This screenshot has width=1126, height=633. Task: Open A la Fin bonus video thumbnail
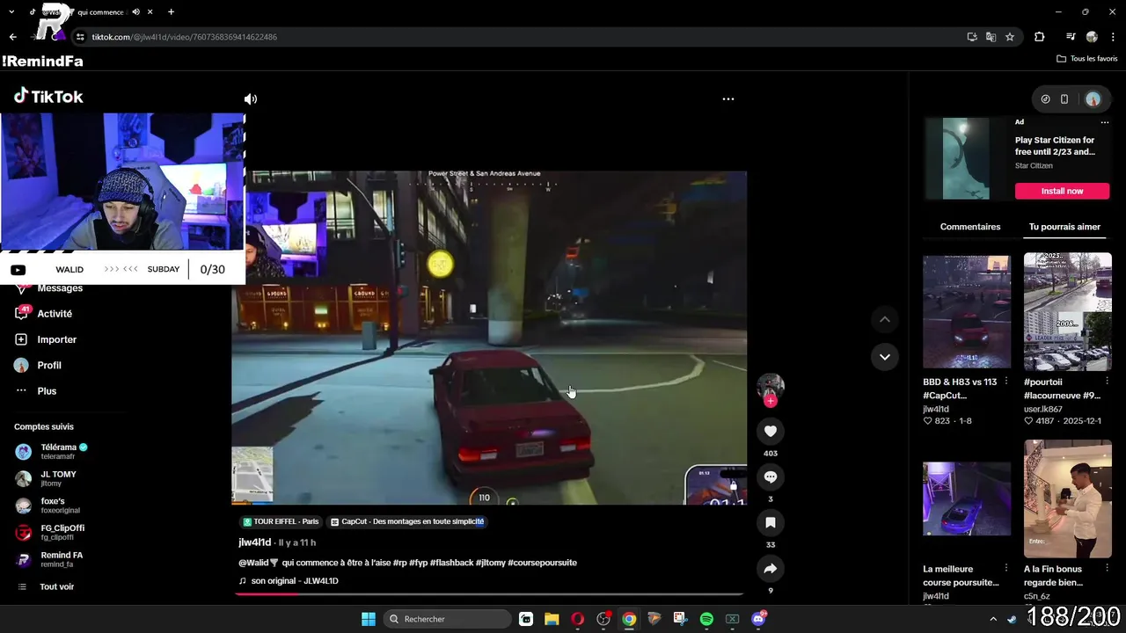[1067, 498]
